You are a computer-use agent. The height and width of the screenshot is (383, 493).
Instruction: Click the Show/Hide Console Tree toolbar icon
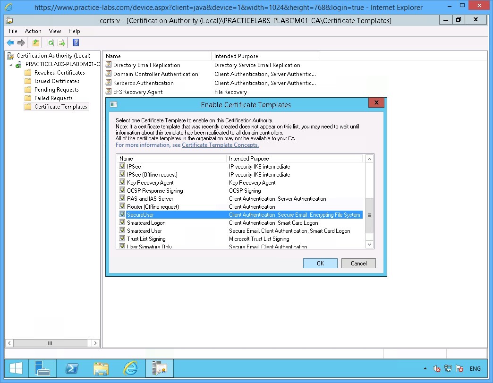[x=35, y=43]
